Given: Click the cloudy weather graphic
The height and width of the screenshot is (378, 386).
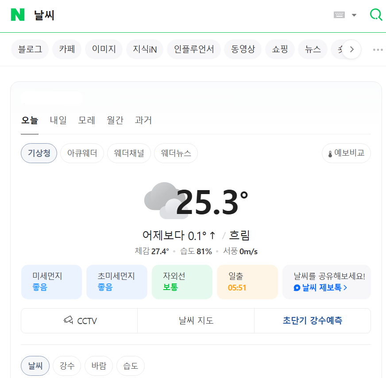Looking at the screenshot, I should click(x=162, y=200).
